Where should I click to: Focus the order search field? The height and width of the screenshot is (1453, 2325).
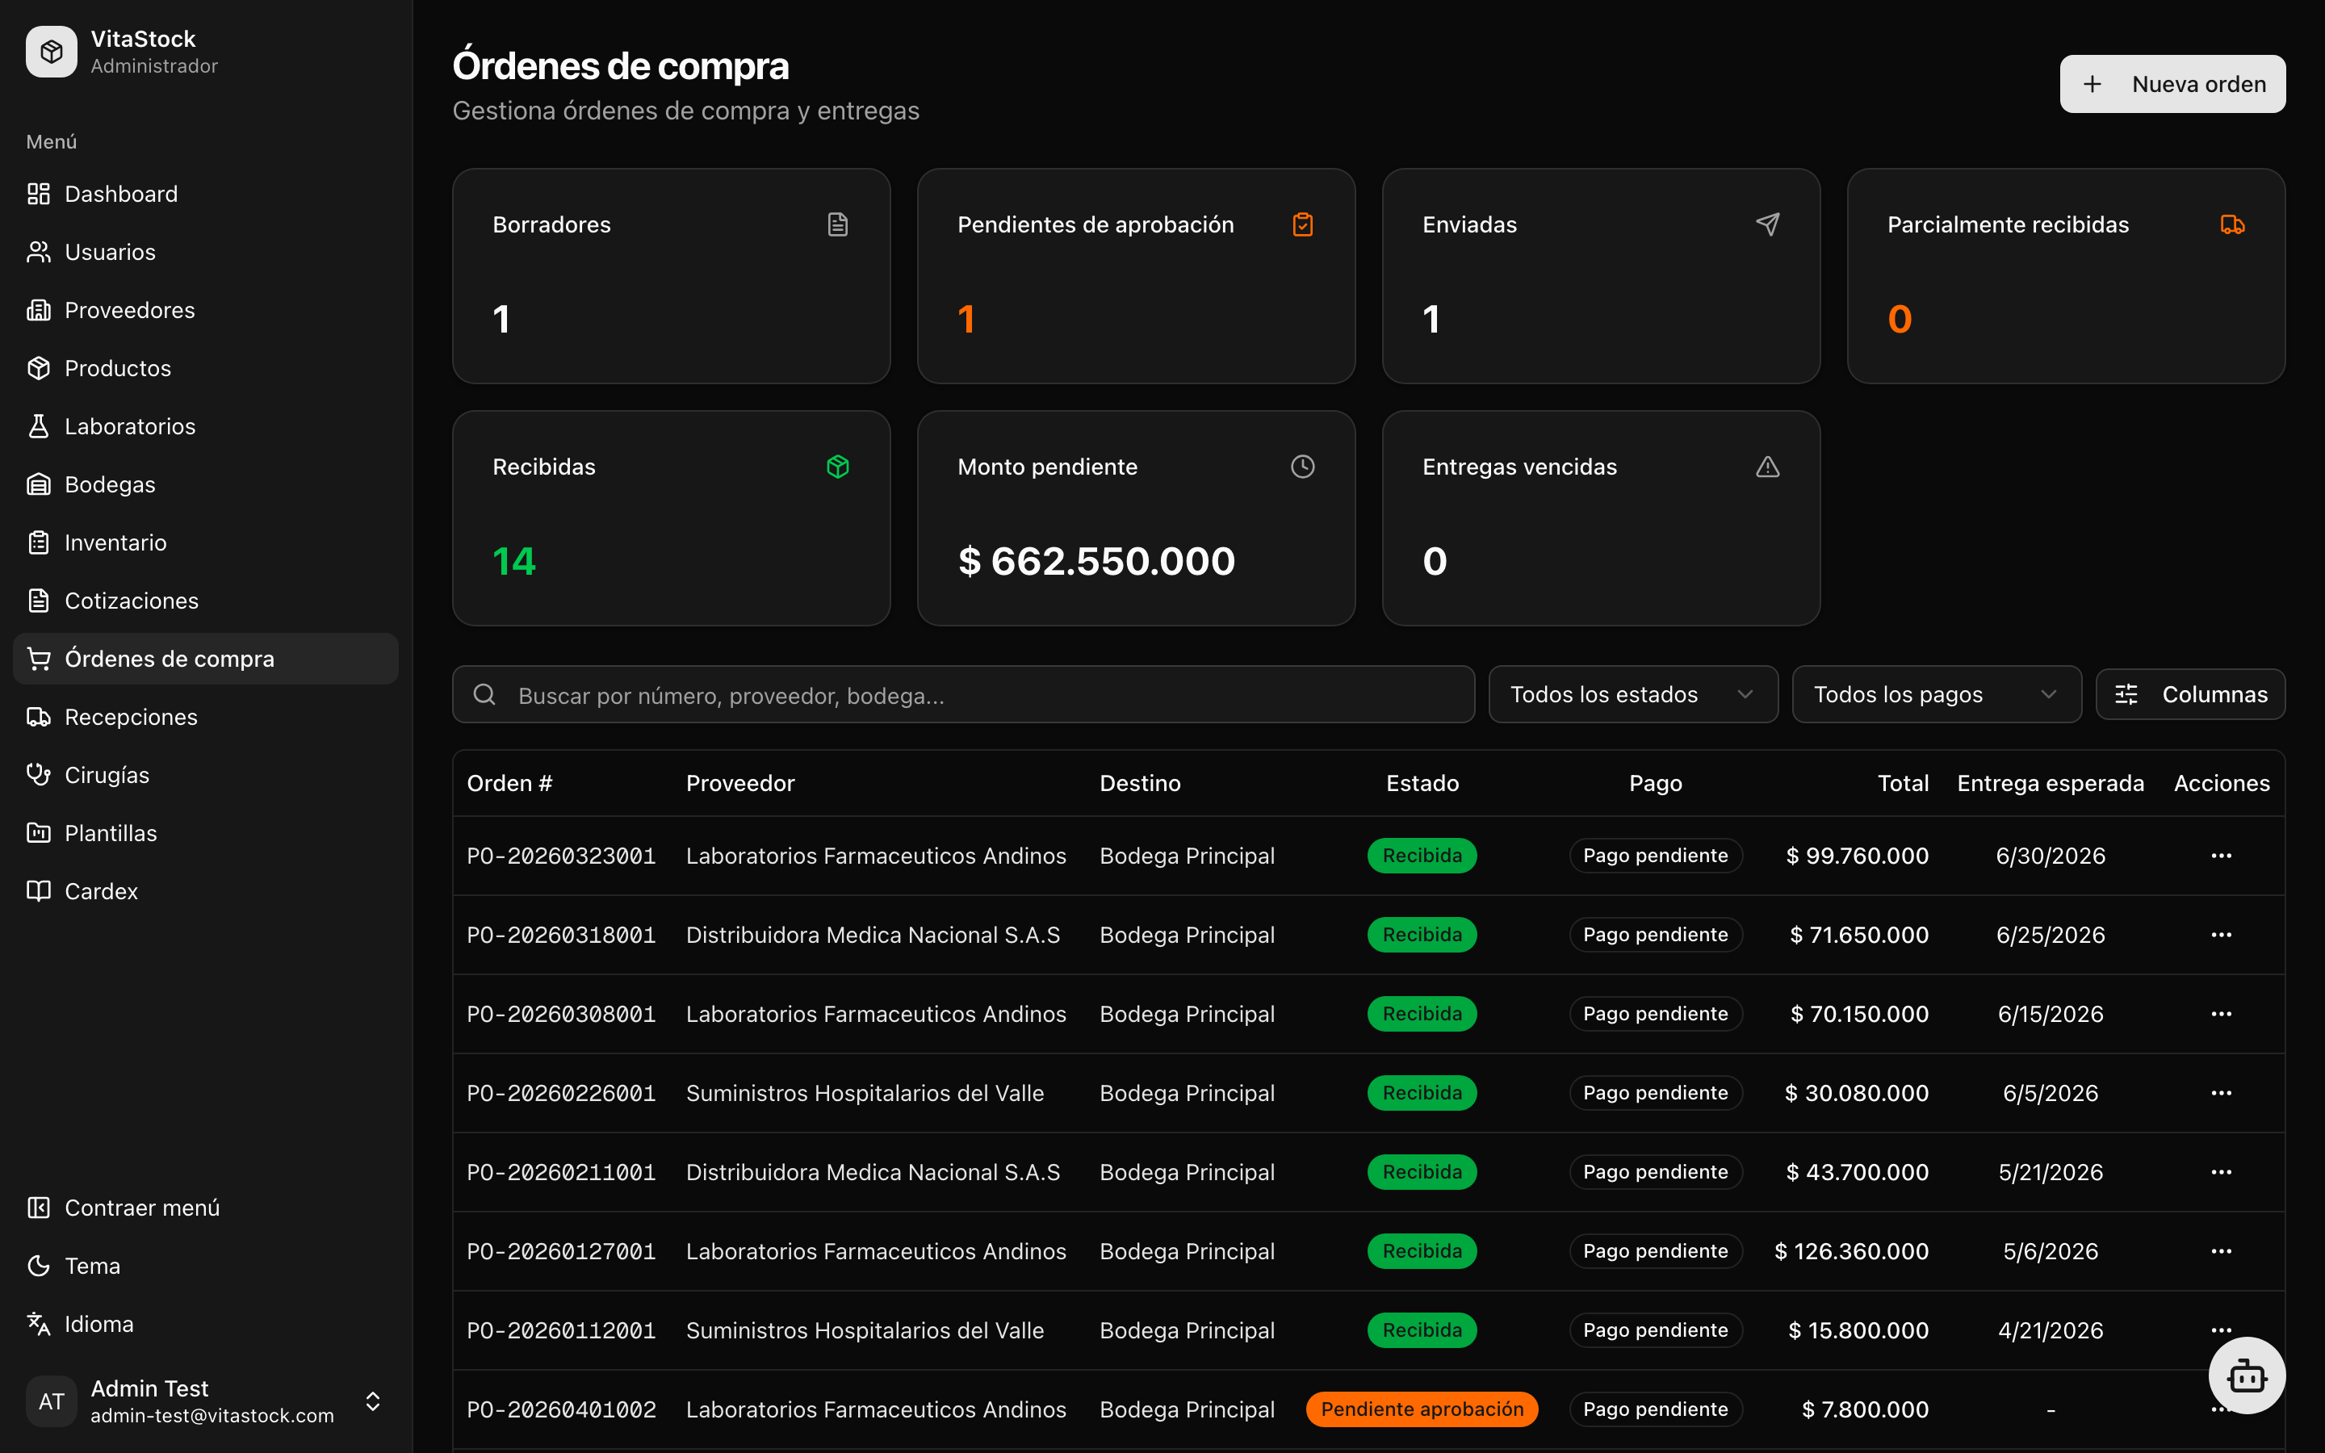[964, 695]
